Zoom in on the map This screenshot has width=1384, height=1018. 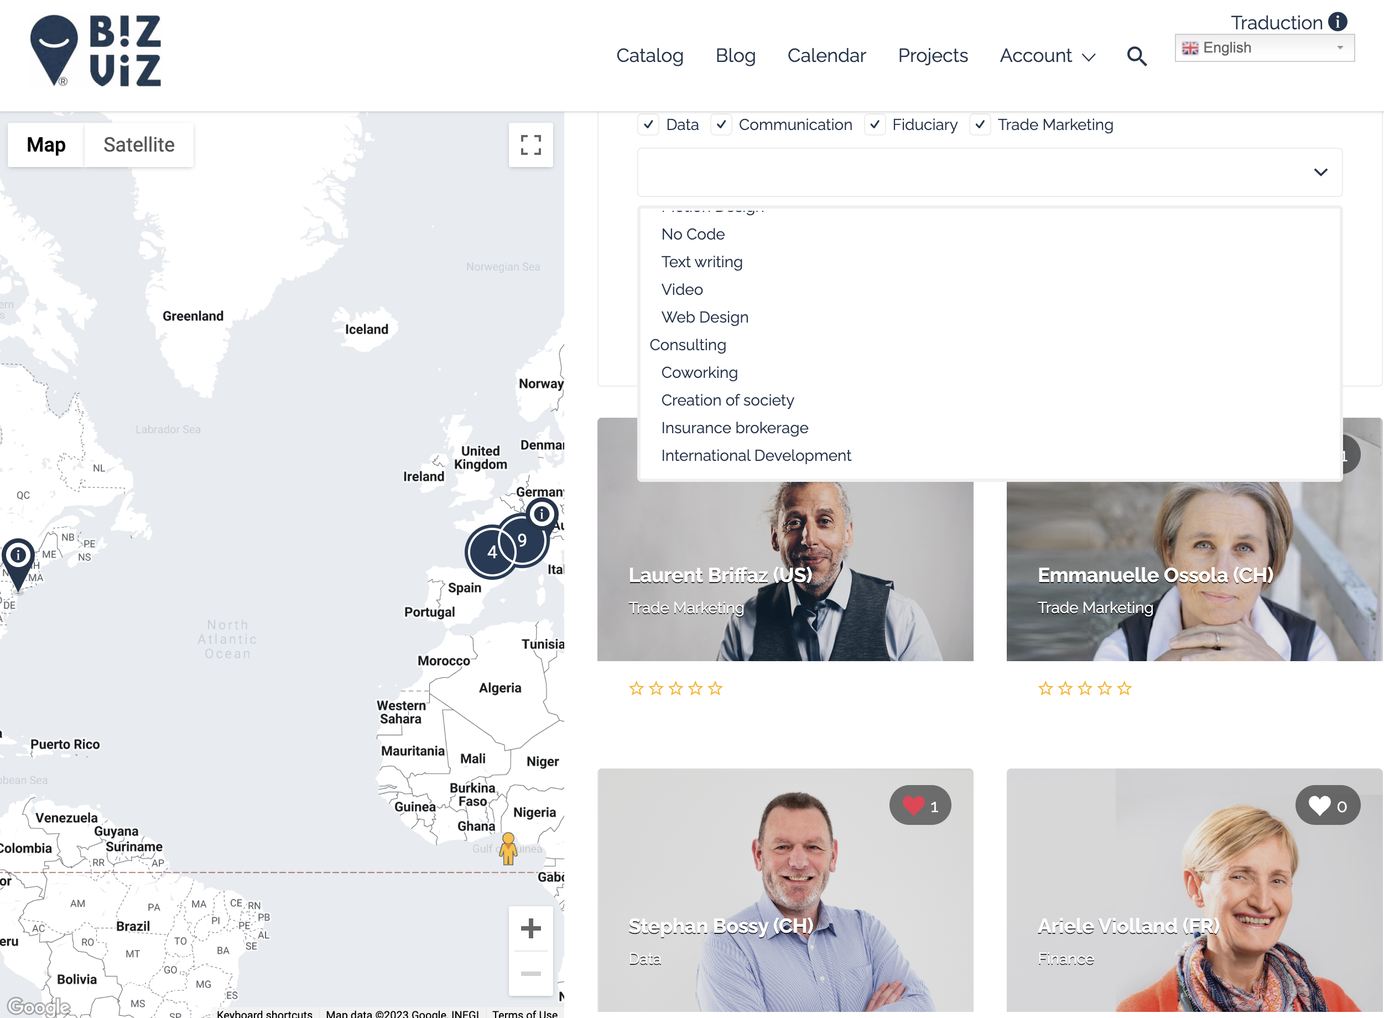[x=530, y=928]
